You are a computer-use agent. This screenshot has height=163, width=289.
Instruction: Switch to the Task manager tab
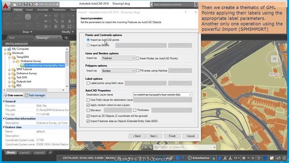click(x=35, y=96)
